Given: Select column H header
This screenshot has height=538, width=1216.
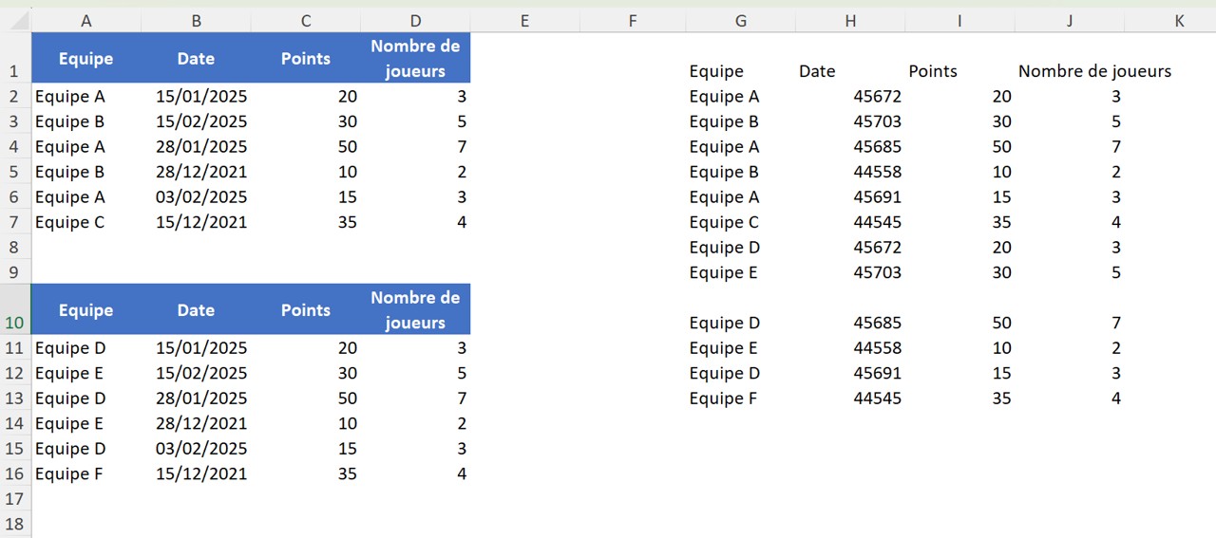Looking at the screenshot, I should [x=850, y=21].
